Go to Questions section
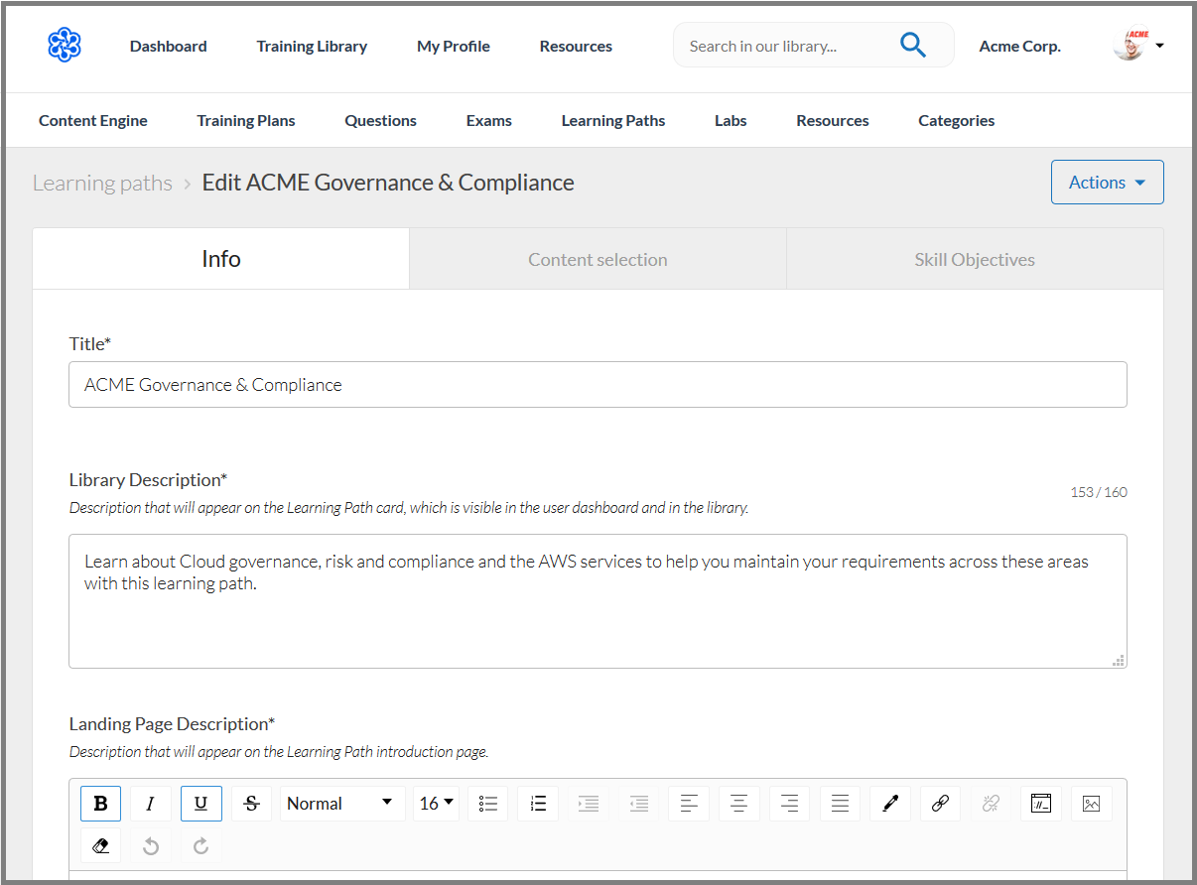Image resolution: width=1197 pixels, height=885 pixels. click(x=381, y=120)
